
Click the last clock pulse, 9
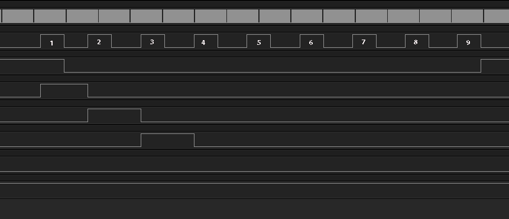pos(469,41)
